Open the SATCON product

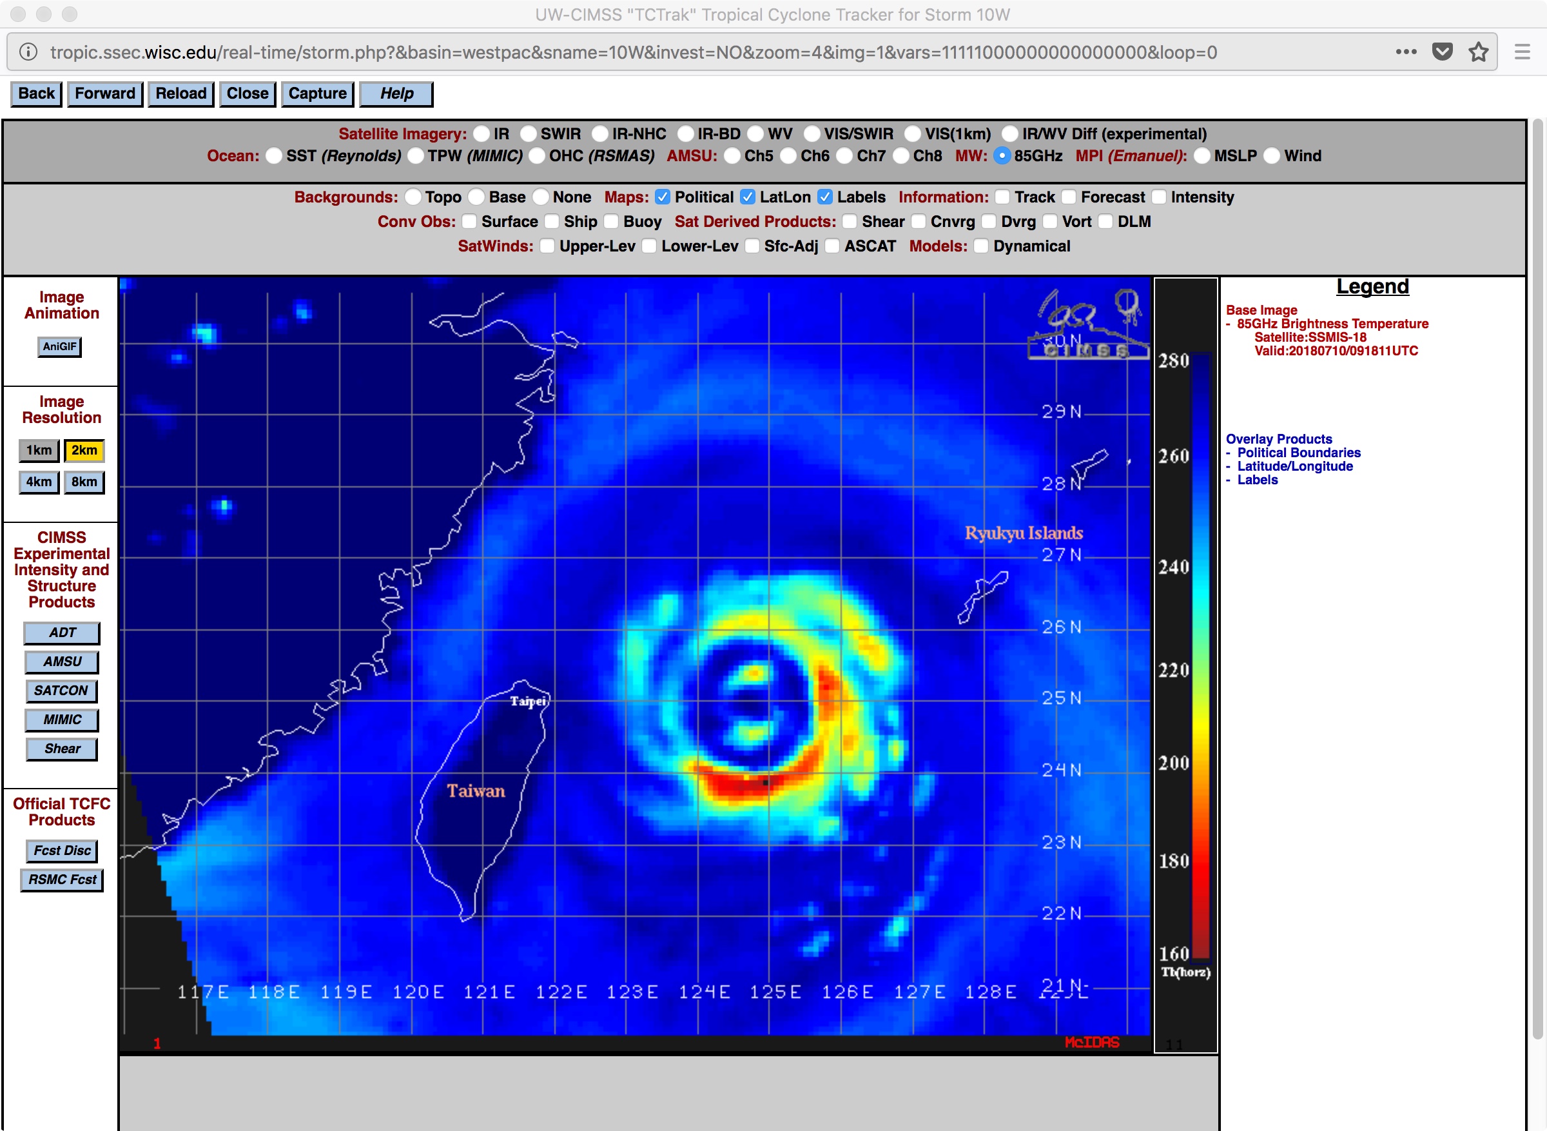click(62, 691)
